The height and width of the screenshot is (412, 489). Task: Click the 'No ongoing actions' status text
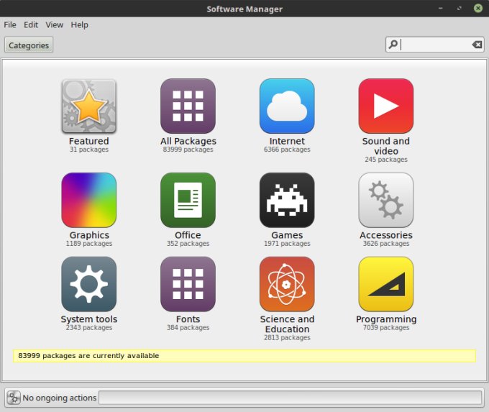click(59, 398)
